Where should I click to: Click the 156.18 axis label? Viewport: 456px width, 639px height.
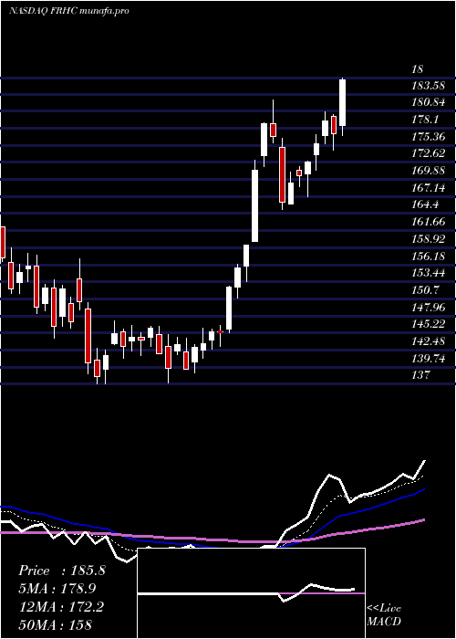[429, 257]
